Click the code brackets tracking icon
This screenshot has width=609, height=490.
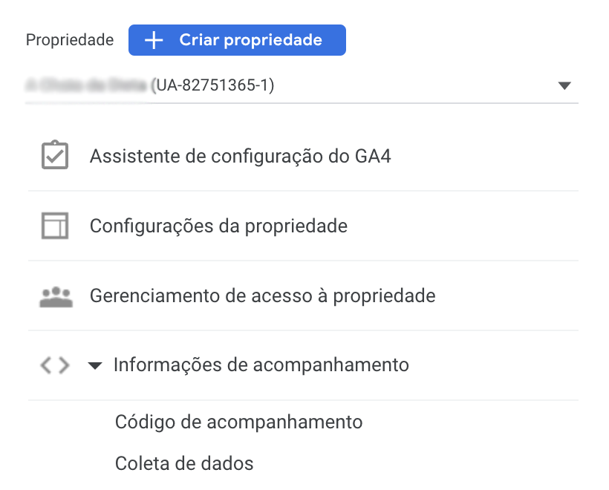pyautogui.click(x=54, y=365)
